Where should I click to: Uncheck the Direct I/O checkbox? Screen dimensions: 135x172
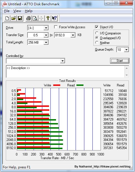pos(97,27)
